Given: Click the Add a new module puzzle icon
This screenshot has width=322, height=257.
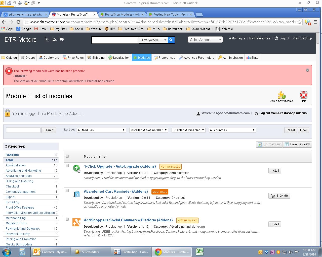Looking at the screenshot, I should click(281, 95).
